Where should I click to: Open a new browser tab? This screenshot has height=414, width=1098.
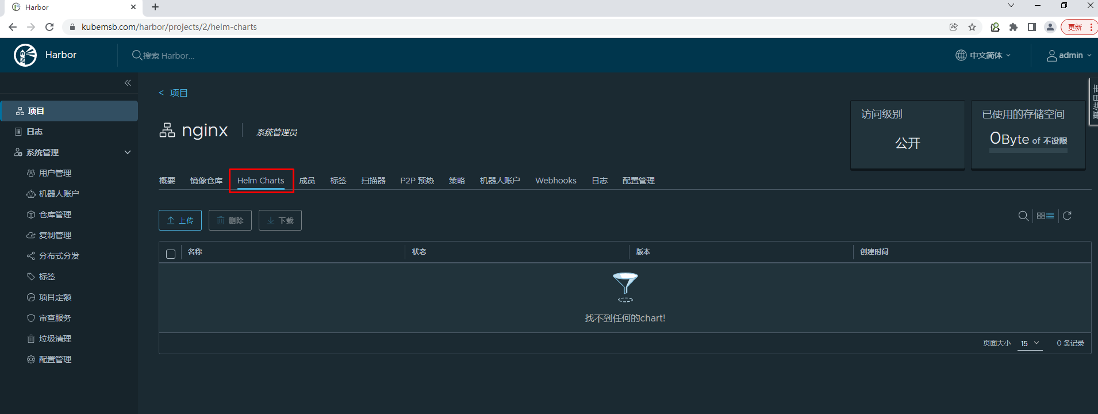point(155,7)
